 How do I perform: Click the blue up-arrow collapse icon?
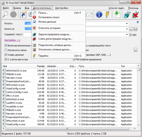138,22
